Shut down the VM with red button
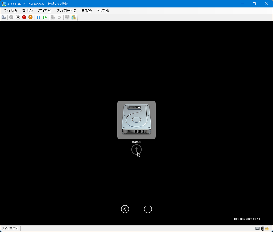 point(24,17)
